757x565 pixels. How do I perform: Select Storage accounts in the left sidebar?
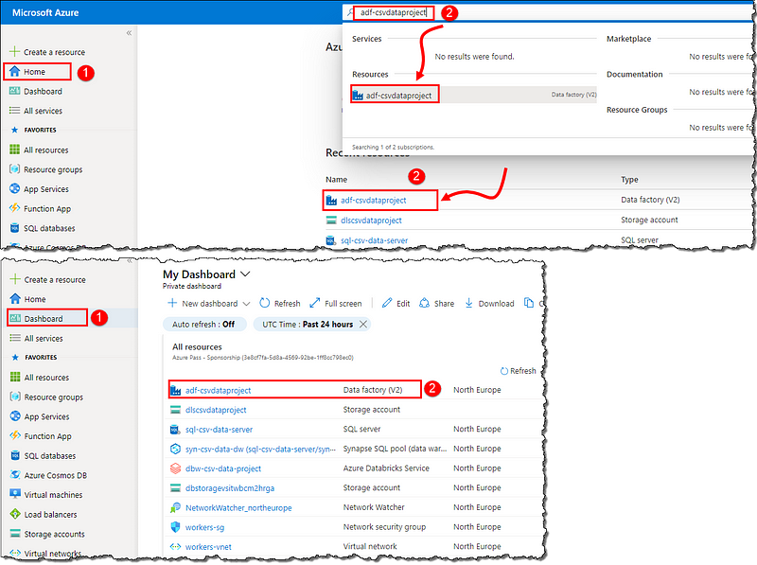pos(54,535)
